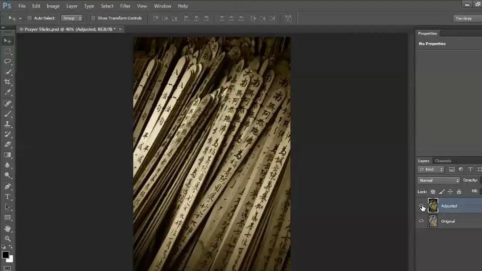Expand the tools panel double-arrow
The height and width of the screenshot is (271, 482).
pos(3,28)
